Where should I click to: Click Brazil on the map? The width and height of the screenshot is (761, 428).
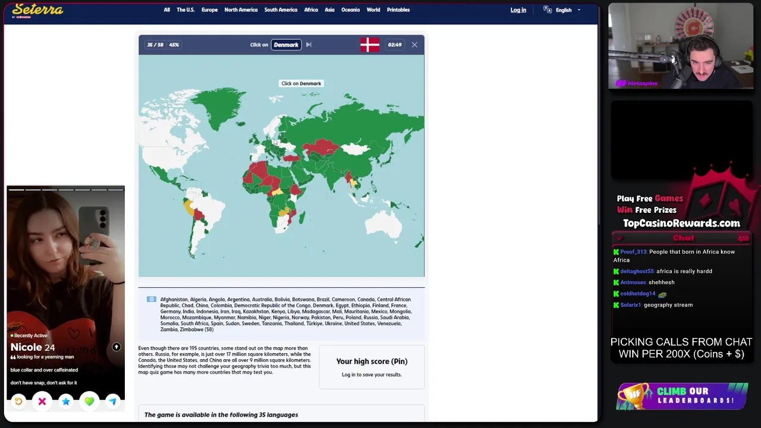pyautogui.click(x=213, y=211)
